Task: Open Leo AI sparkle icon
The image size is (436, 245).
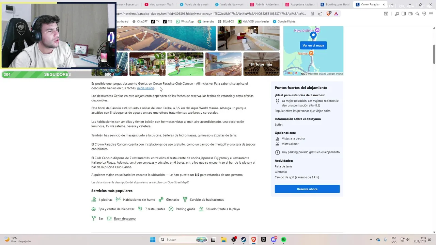Action: tap(417, 14)
